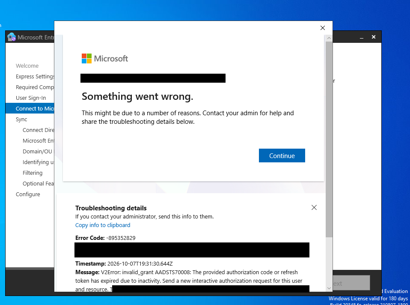The height and width of the screenshot is (305, 410).
Task: Go to the User Sign-In step
Action: tap(30, 98)
